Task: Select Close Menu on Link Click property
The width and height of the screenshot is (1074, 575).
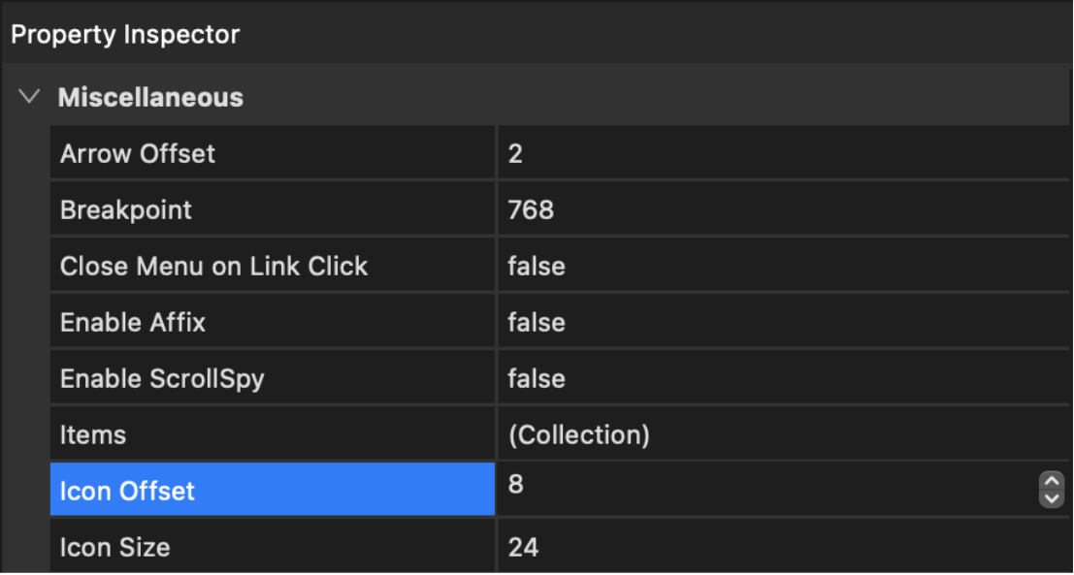Action: pos(213,266)
